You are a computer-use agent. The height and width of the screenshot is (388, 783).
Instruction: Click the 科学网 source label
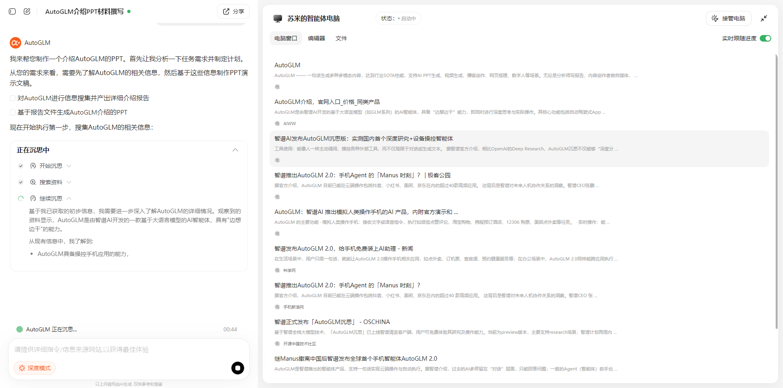click(x=290, y=270)
